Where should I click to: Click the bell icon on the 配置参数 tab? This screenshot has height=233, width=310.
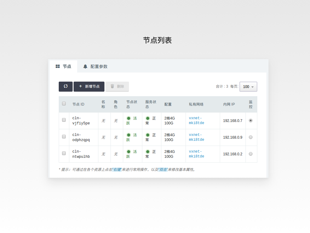point(85,66)
